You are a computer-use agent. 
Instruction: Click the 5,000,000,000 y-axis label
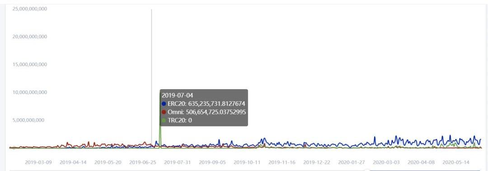(28, 120)
